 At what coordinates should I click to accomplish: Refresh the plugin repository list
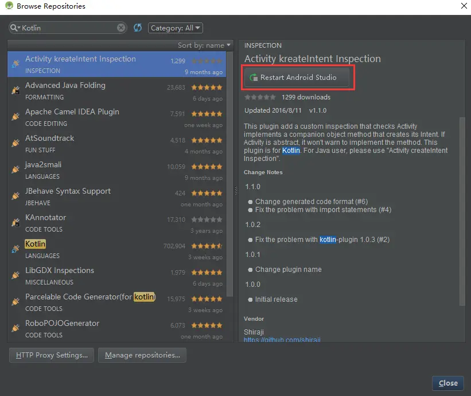(x=138, y=28)
